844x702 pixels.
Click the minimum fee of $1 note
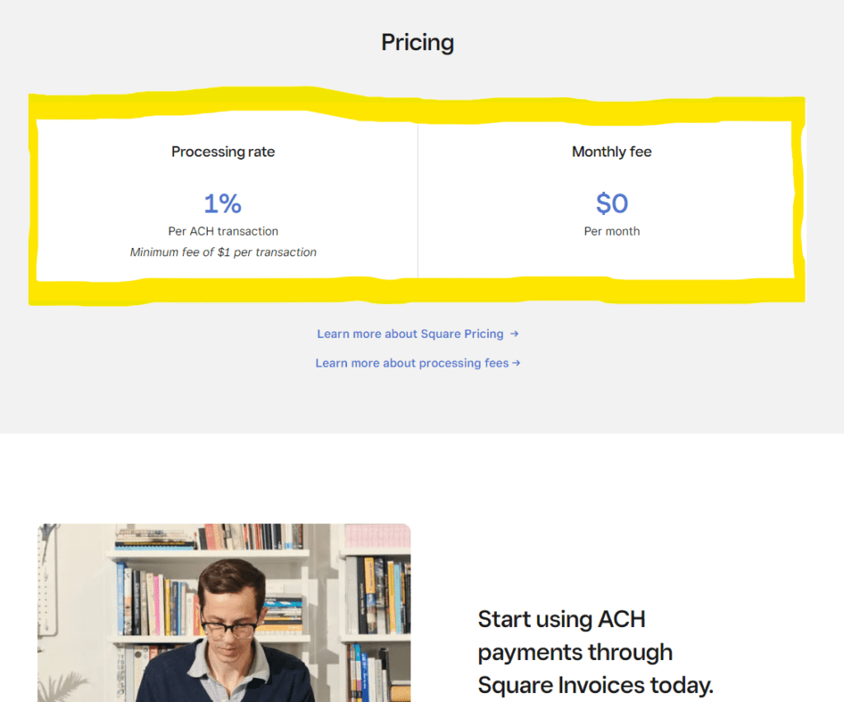click(x=223, y=252)
